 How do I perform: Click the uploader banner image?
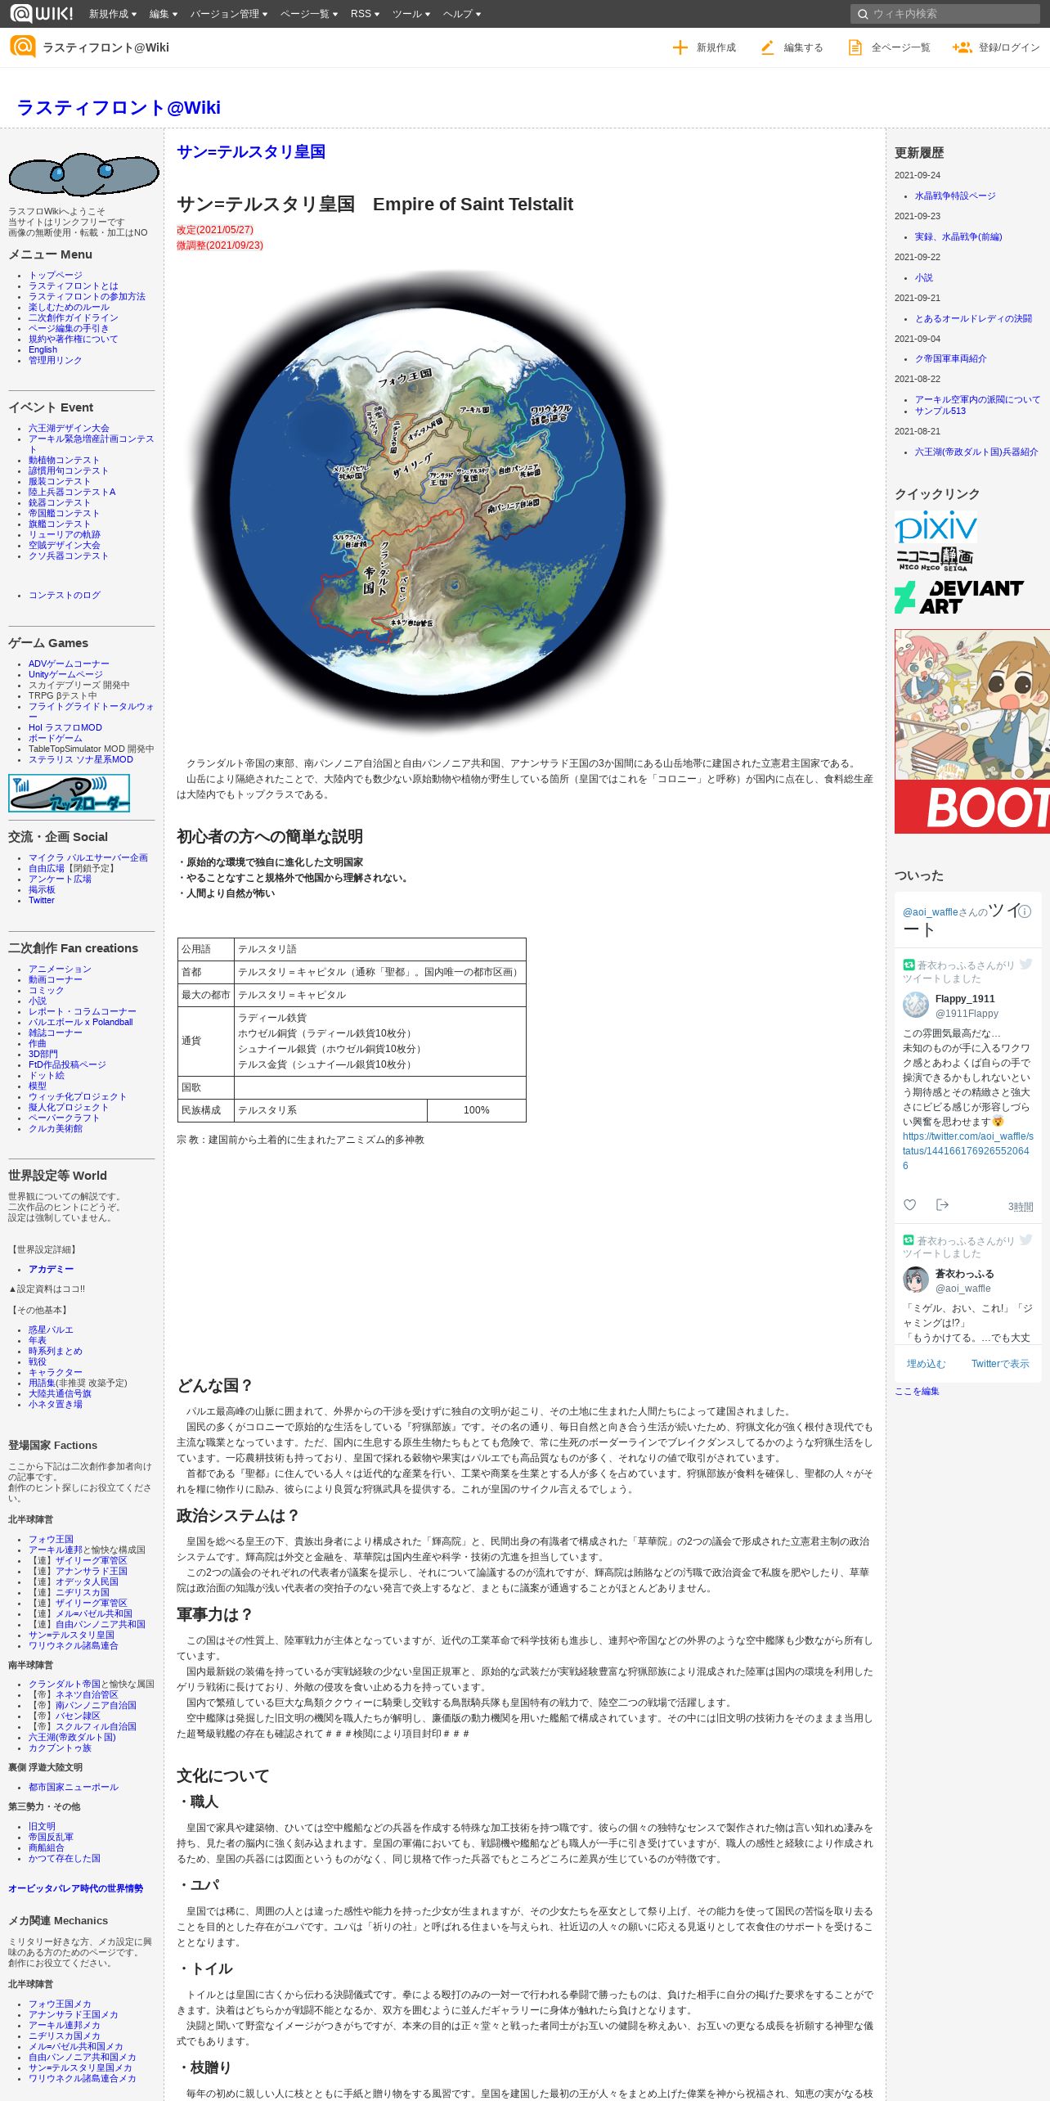(69, 793)
